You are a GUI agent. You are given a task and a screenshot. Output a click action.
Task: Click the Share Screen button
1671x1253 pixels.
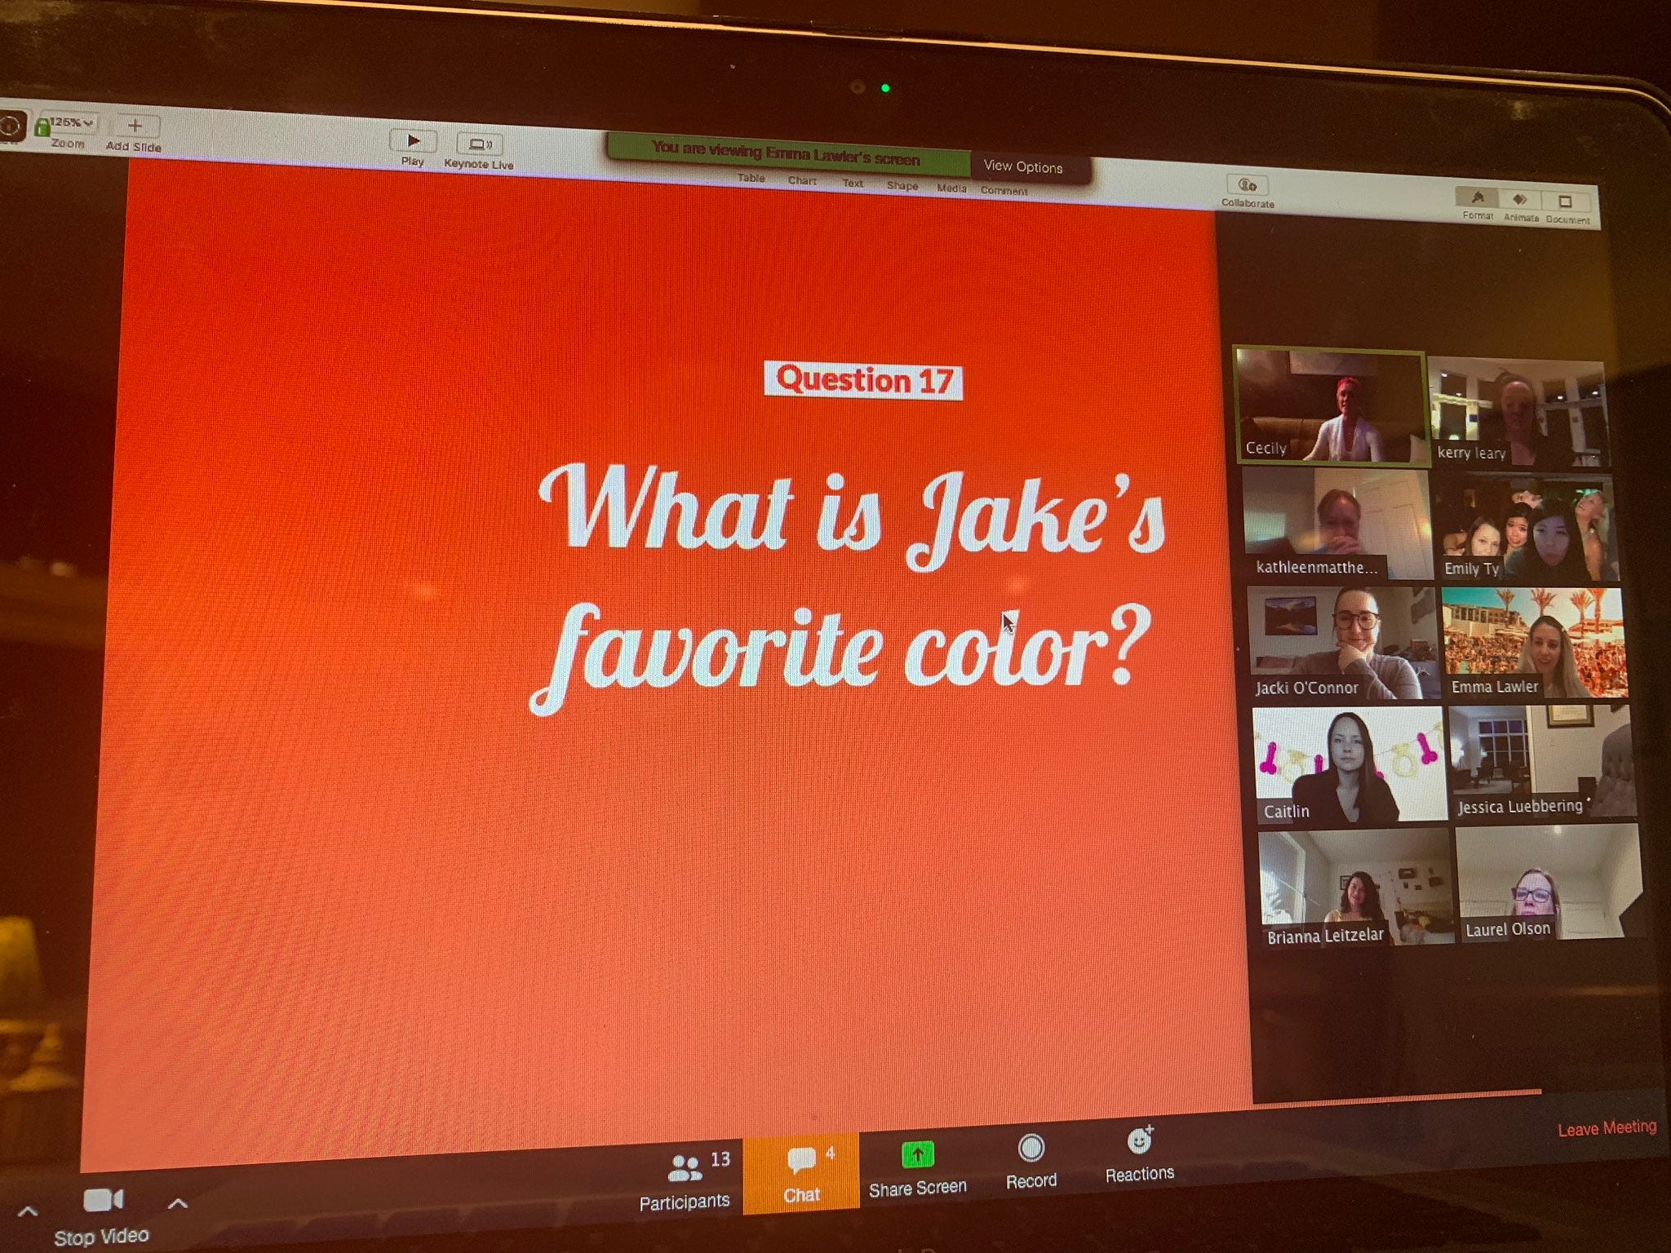(x=917, y=1170)
